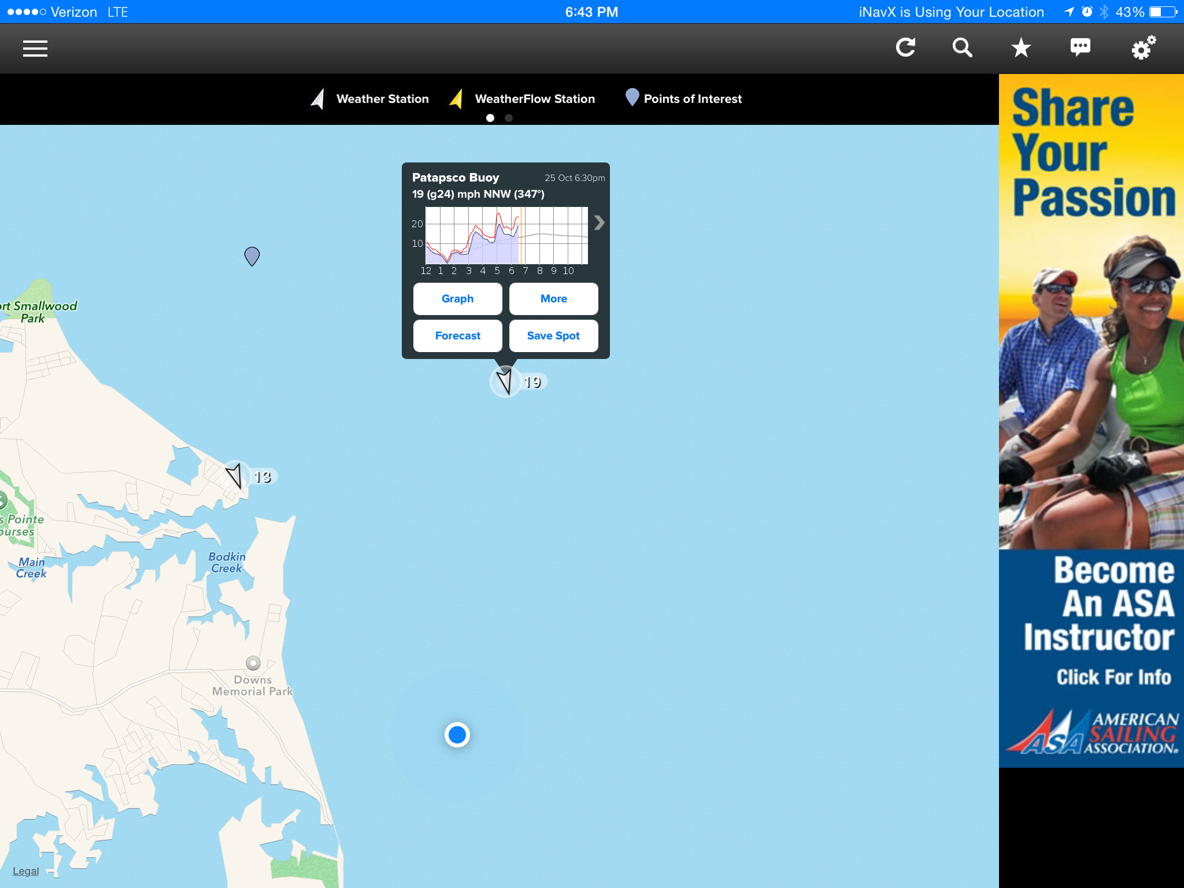Image resolution: width=1184 pixels, height=888 pixels.
Task: Open the hamburger menu
Action: coord(35,49)
